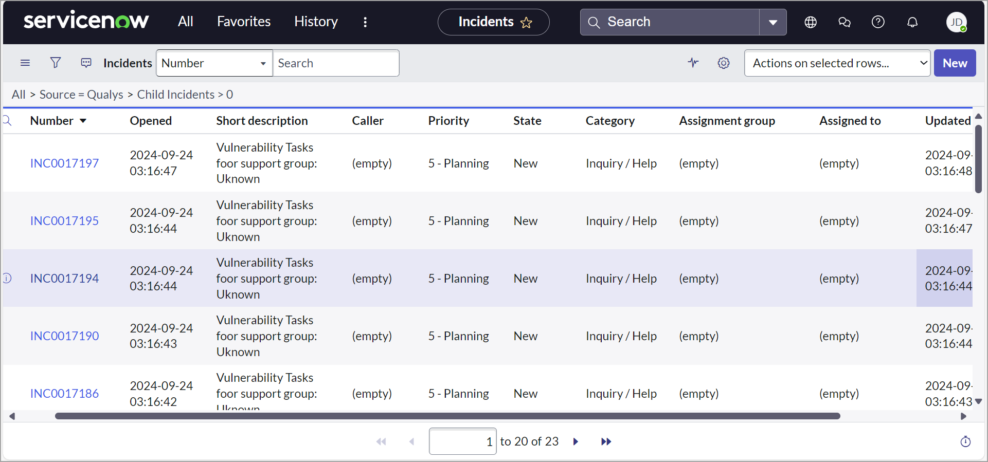Toggle the list hamburger menu icon
The width and height of the screenshot is (988, 462).
click(x=25, y=63)
